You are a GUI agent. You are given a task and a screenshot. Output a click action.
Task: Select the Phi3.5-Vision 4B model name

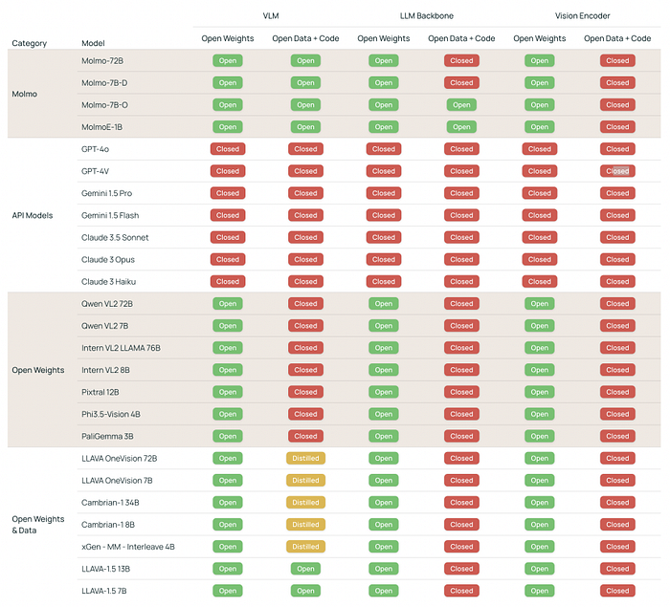[x=111, y=414]
